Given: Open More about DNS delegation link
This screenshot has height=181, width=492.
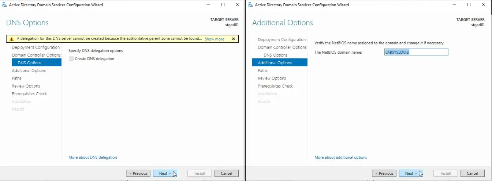Looking at the screenshot, I should click(x=93, y=157).
